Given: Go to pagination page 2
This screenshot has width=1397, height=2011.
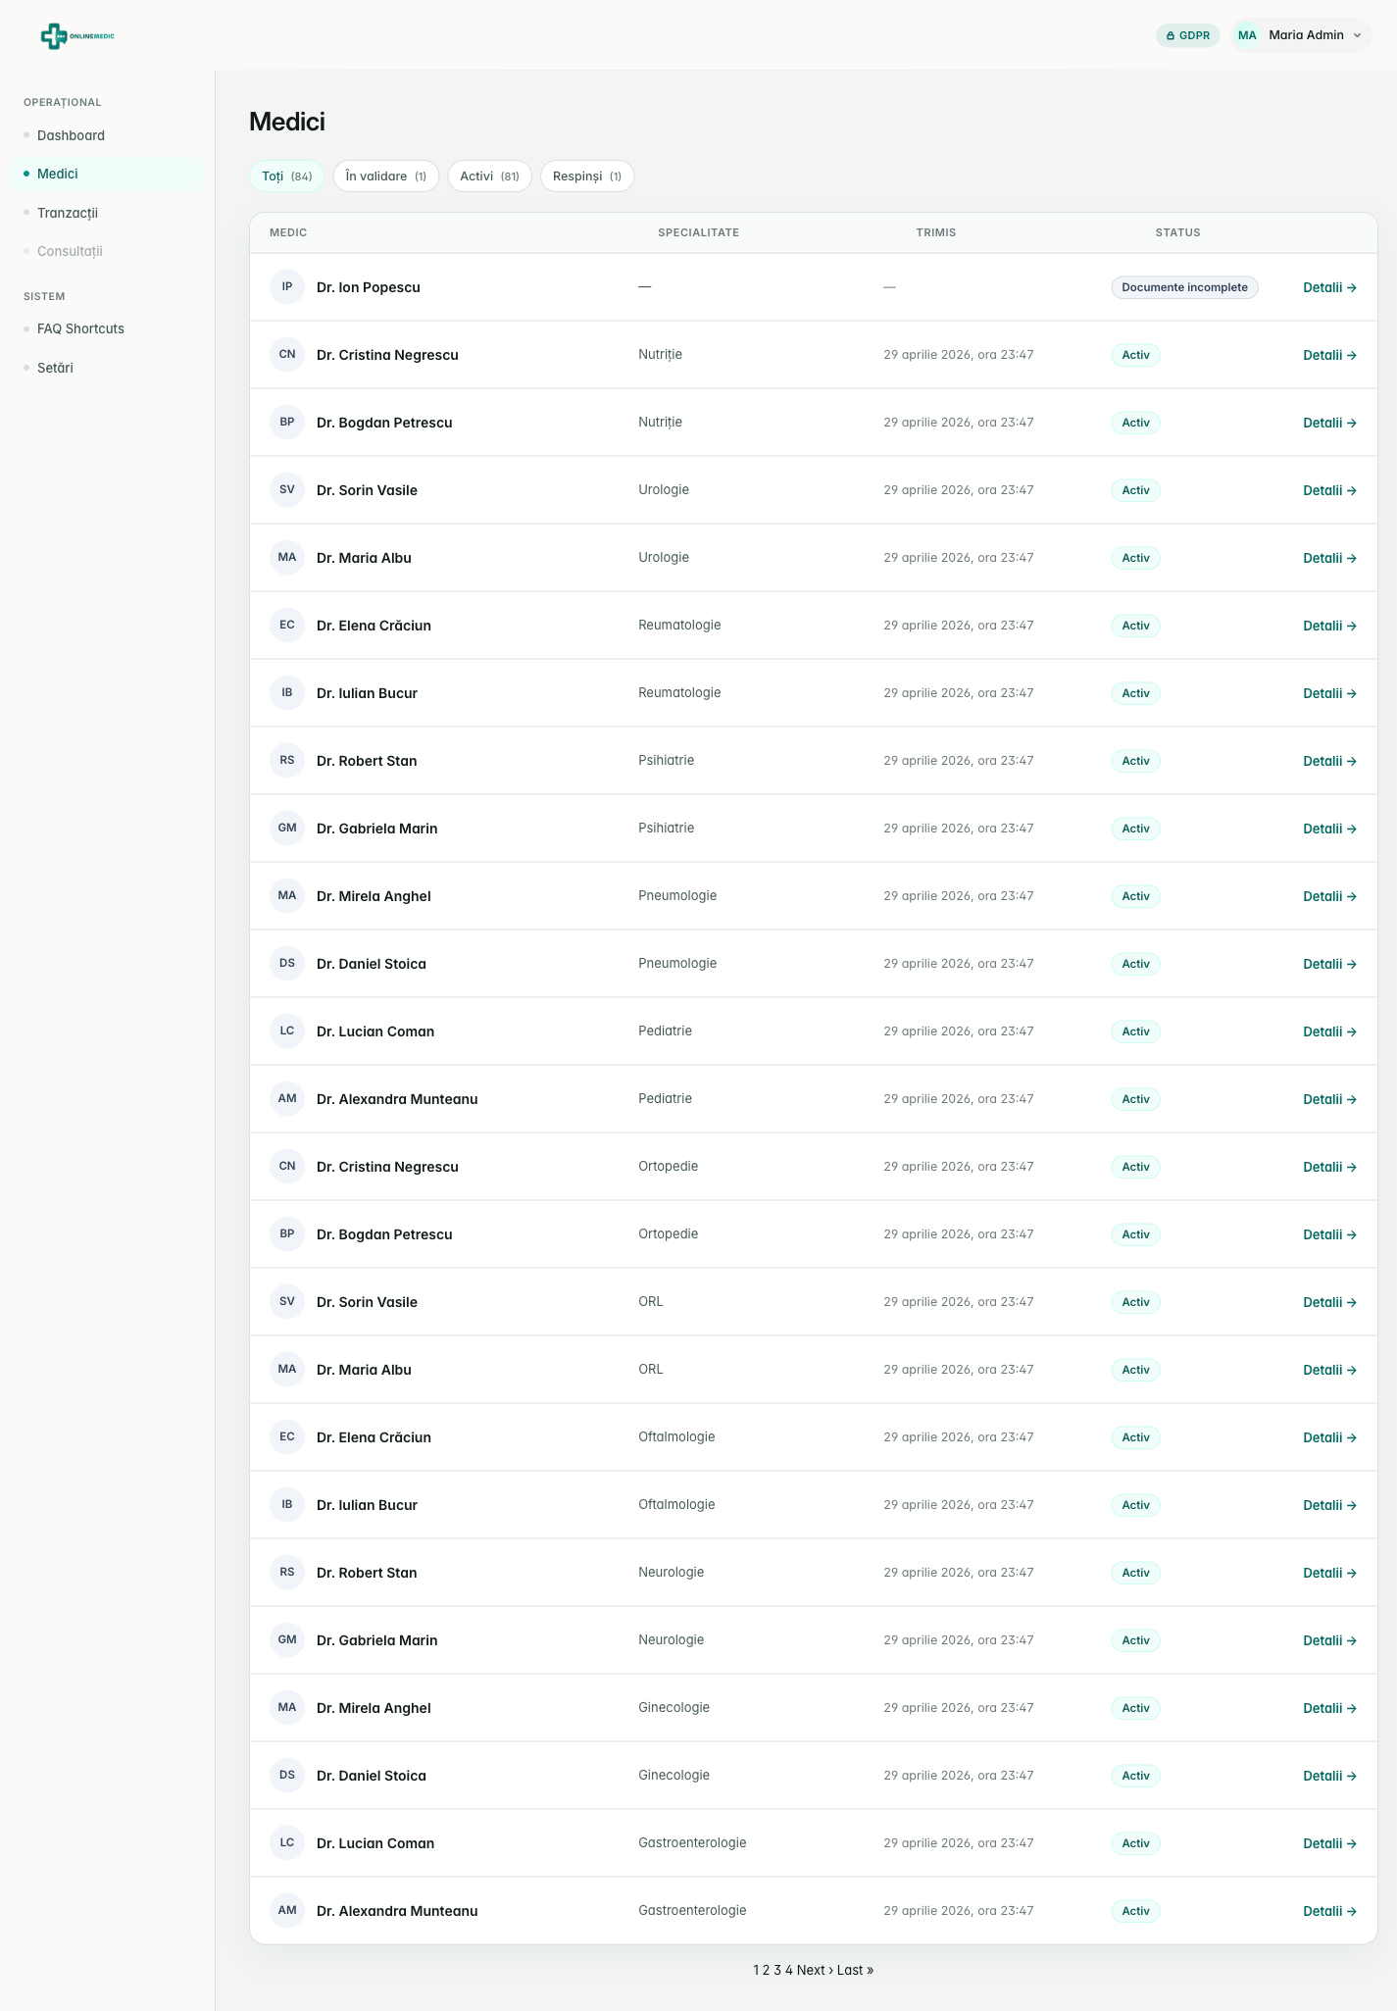Looking at the screenshot, I should (766, 1970).
